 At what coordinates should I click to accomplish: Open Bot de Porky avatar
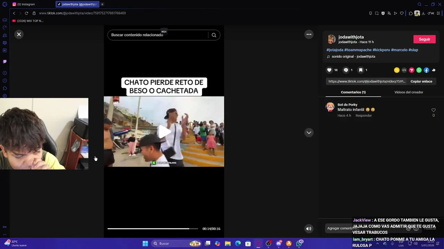click(330, 107)
